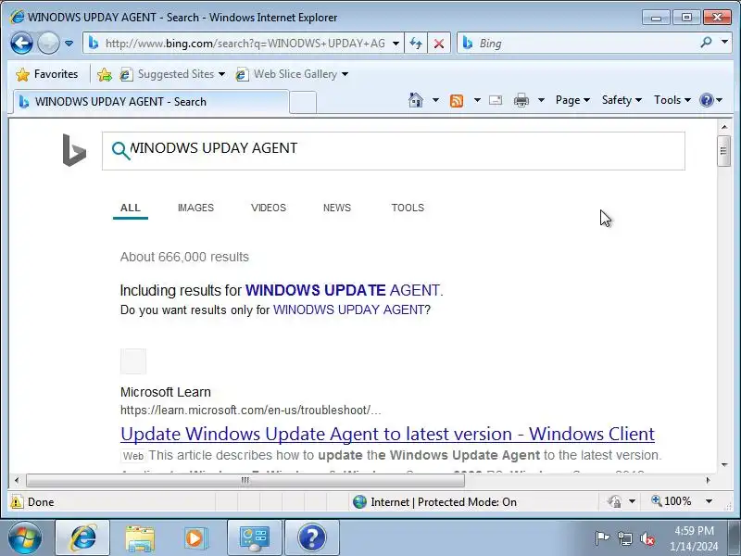Expand the address bar URL dropdown

(x=396, y=44)
